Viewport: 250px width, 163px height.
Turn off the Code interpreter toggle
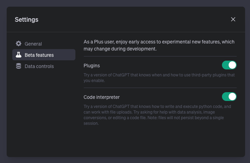229,96
